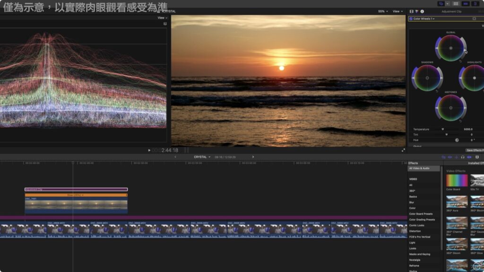Select Color Board Presets category
This screenshot has height=272, width=484.
point(421,214)
